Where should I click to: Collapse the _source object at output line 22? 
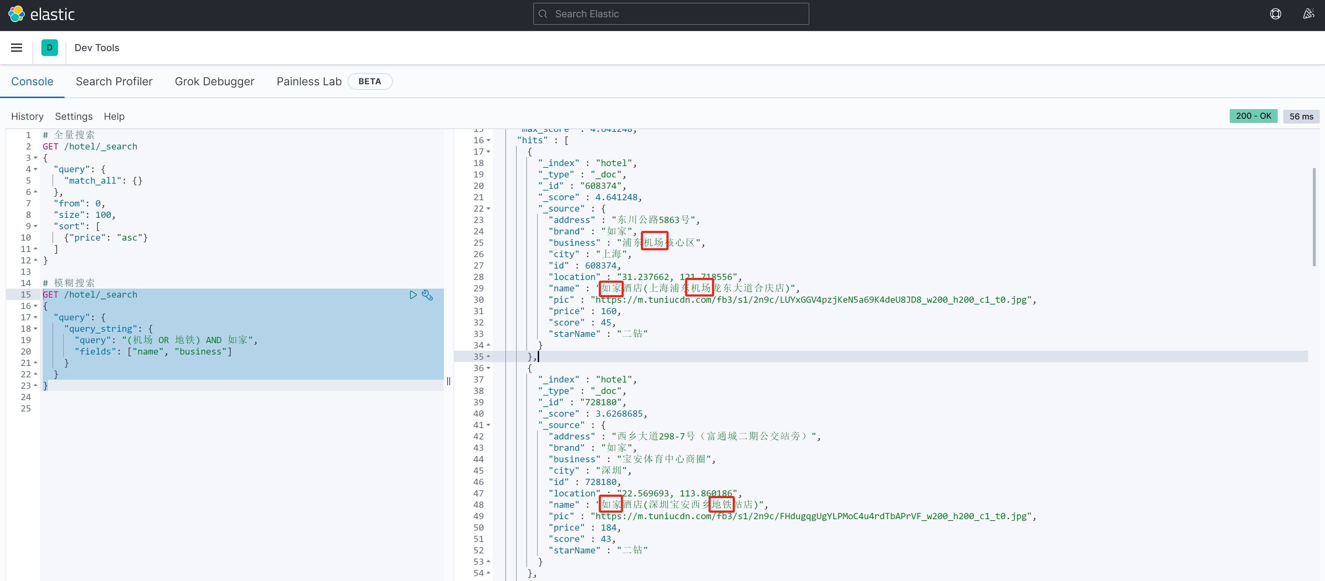488,209
